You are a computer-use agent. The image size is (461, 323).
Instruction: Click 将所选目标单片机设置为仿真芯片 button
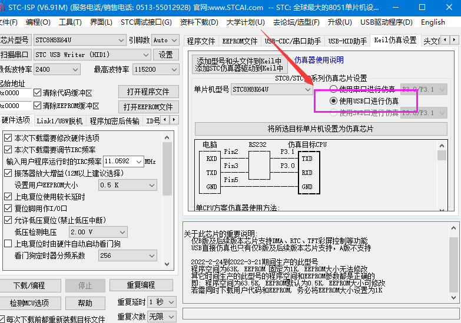[x=321, y=129]
